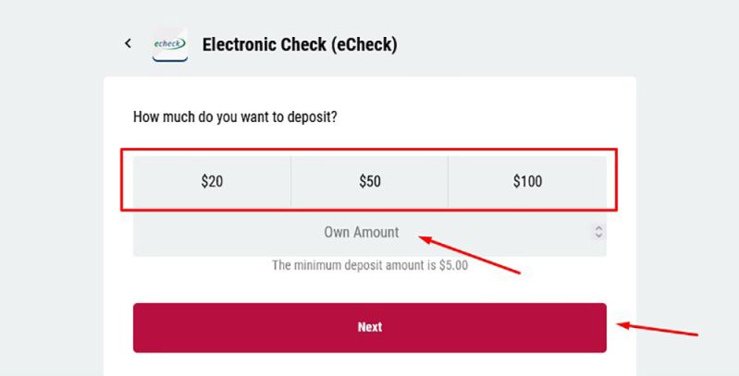Click the divider between $20 and $50

tap(291, 182)
